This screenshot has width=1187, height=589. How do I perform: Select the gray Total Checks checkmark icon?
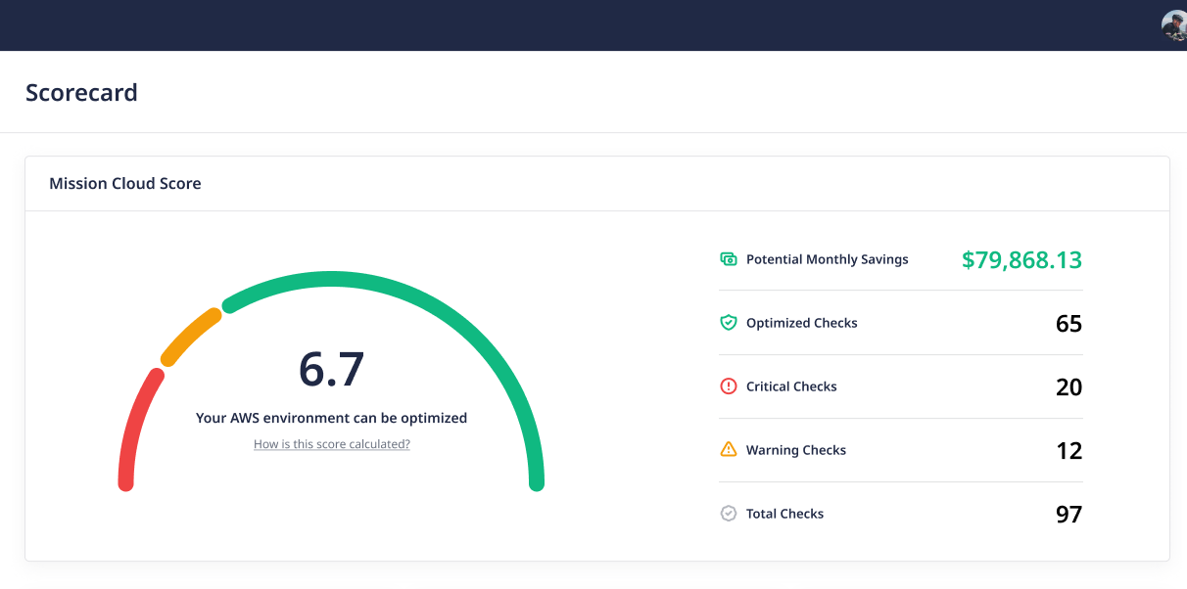click(x=728, y=513)
